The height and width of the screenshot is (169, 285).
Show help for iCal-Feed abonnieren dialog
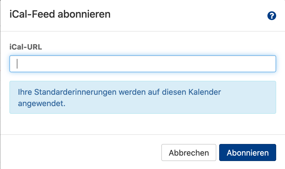272,16
